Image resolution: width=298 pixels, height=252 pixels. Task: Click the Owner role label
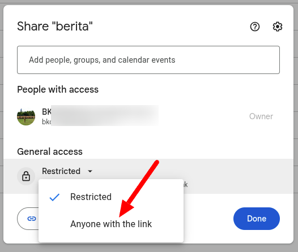(261, 116)
